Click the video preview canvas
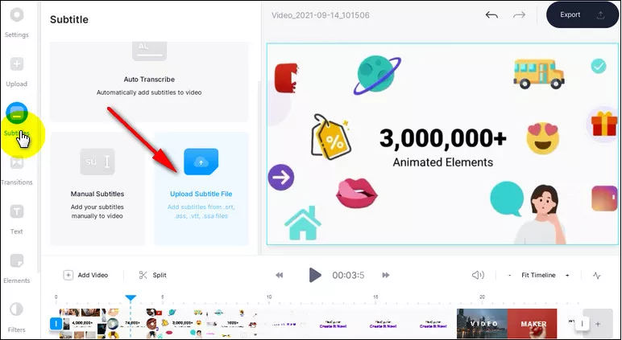The image size is (622, 340). point(442,144)
